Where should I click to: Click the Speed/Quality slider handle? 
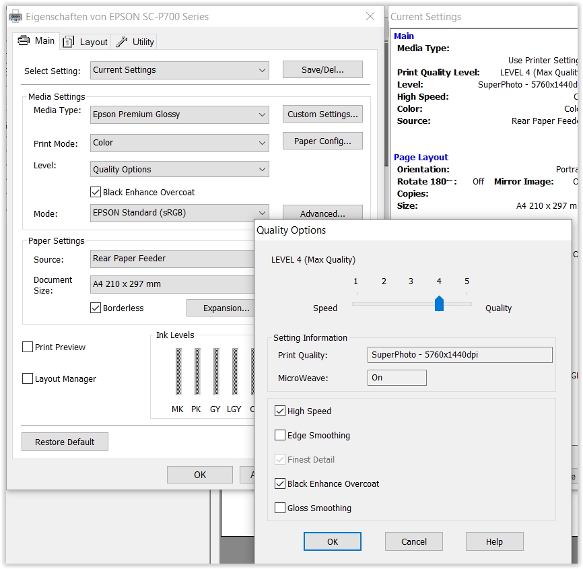pyautogui.click(x=439, y=304)
